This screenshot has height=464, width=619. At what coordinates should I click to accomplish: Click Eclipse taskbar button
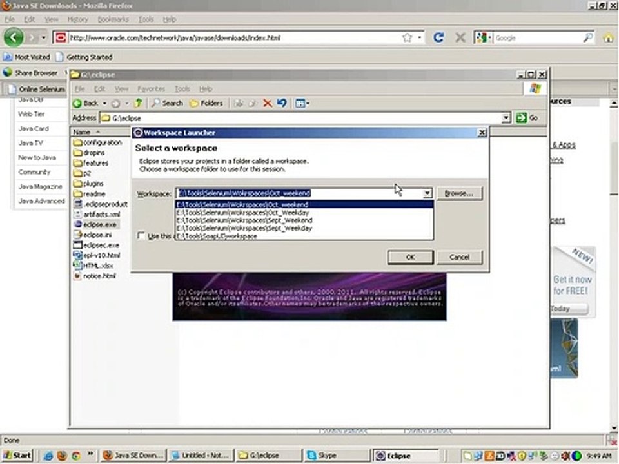[406, 456]
